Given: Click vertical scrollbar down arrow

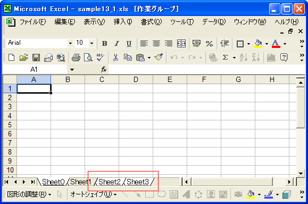Looking at the screenshot, I should (301, 174).
